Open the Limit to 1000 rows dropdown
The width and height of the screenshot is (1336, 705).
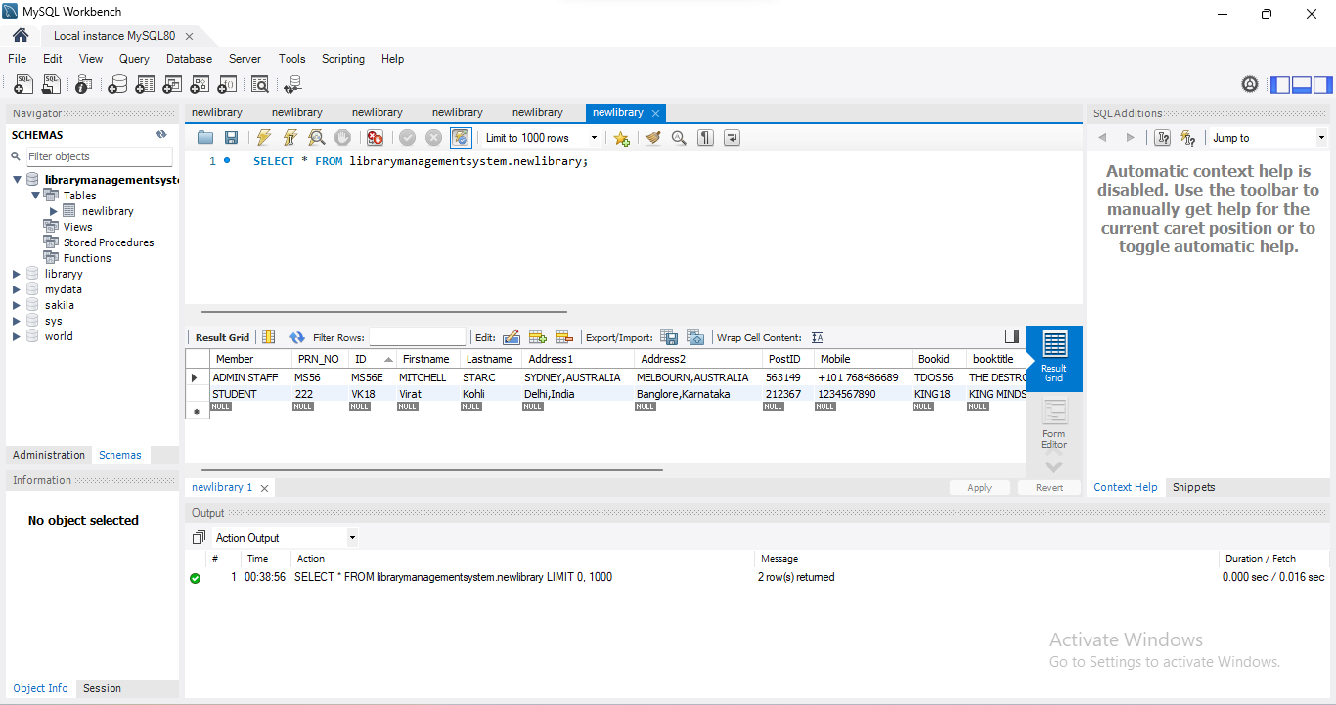(542, 138)
